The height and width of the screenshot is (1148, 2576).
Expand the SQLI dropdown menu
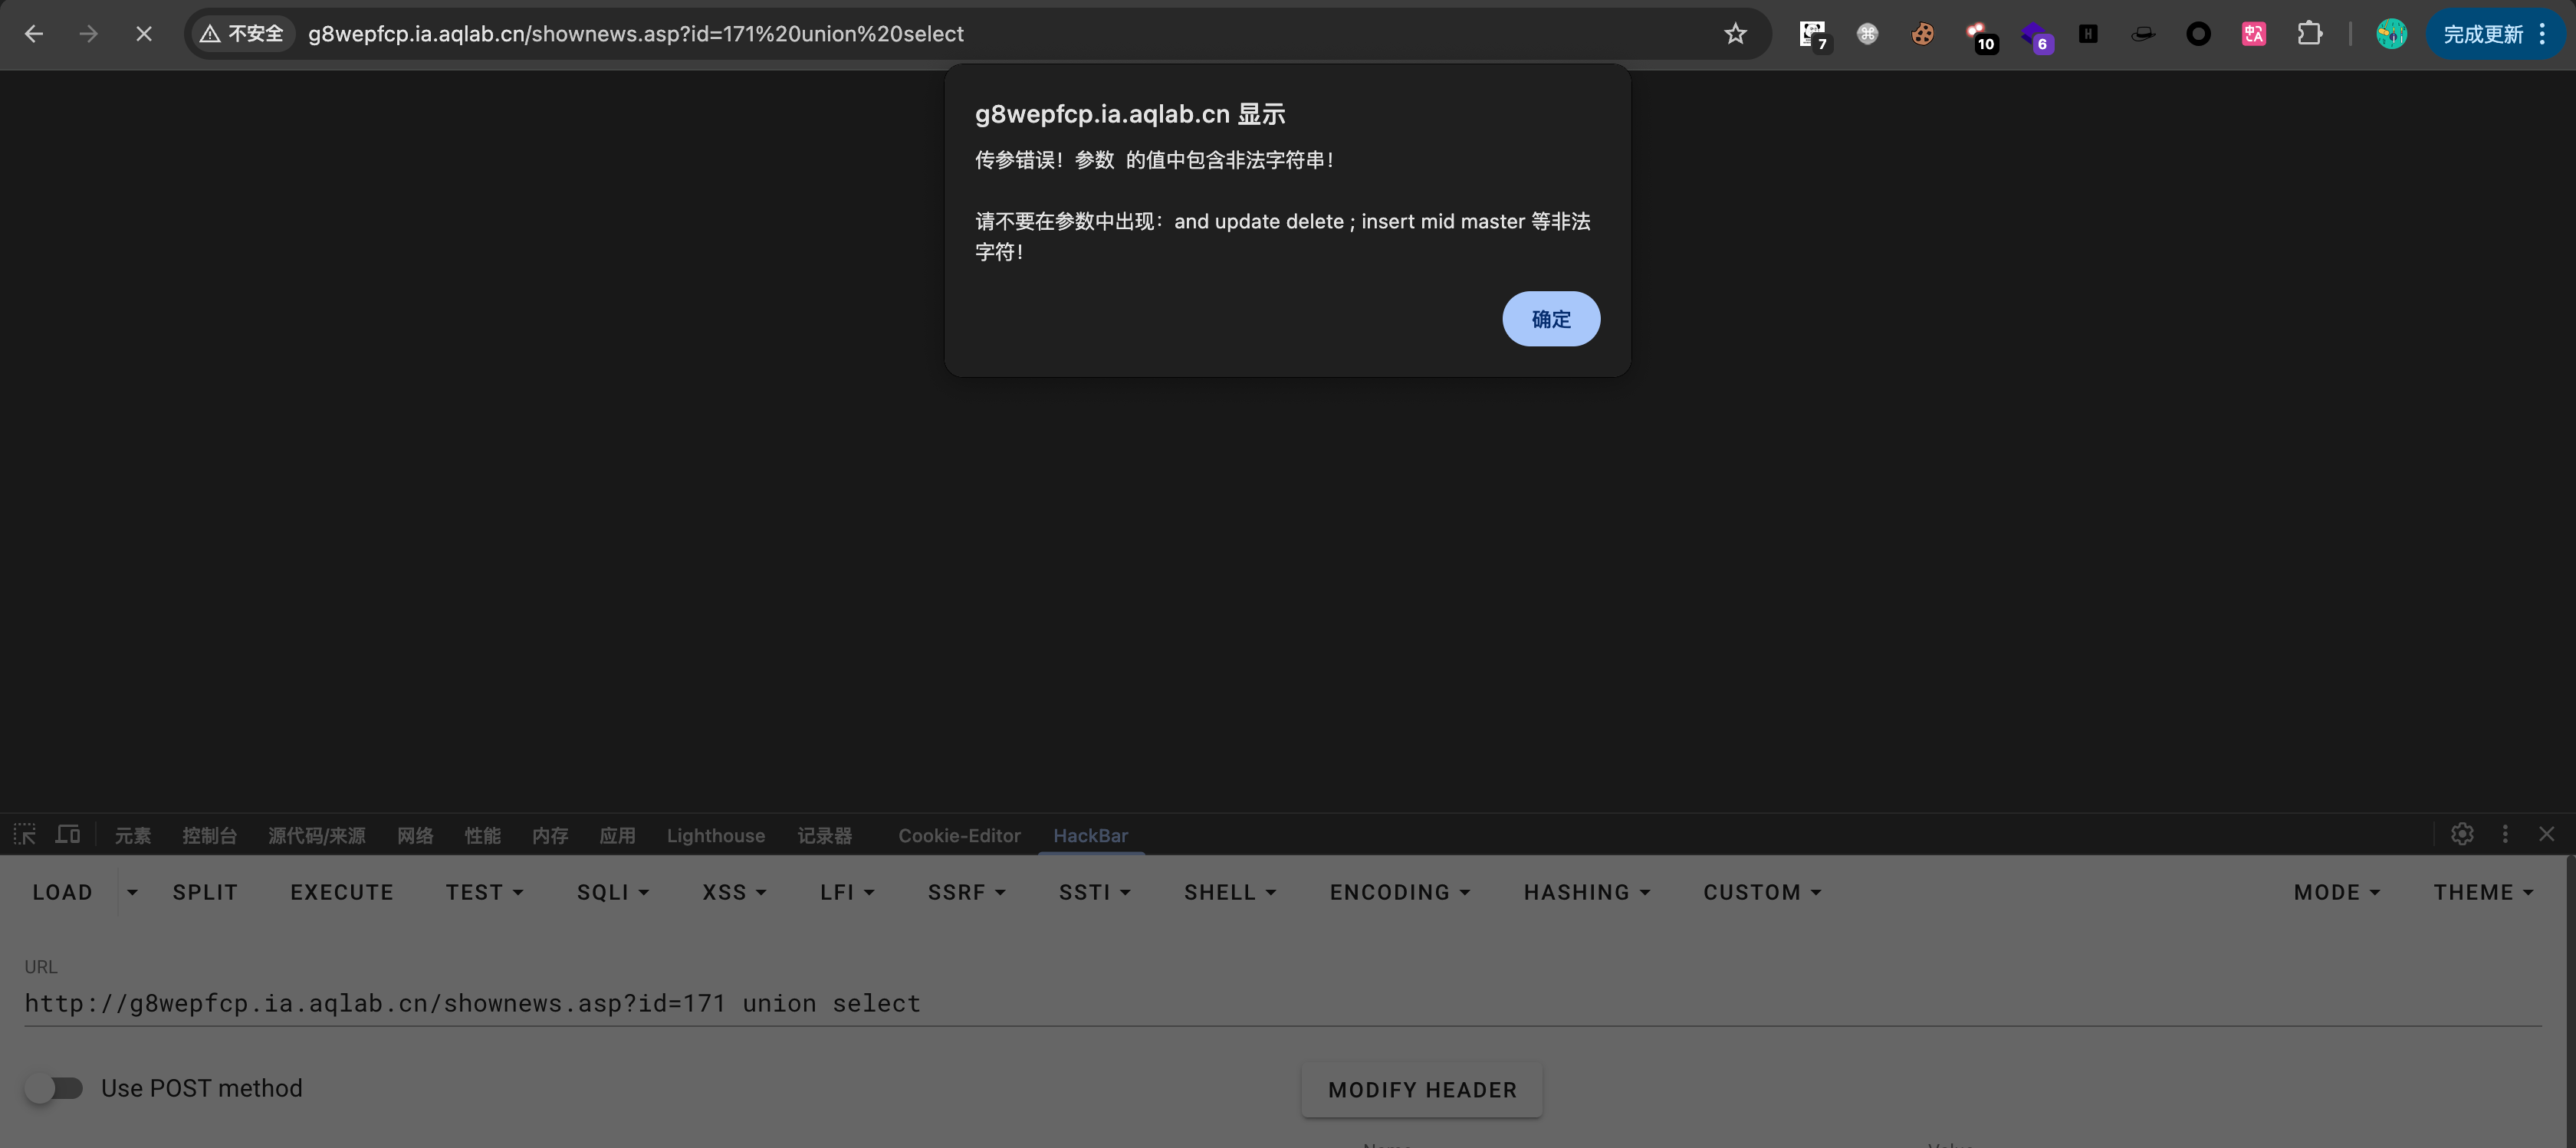[x=613, y=892]
